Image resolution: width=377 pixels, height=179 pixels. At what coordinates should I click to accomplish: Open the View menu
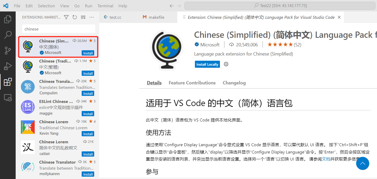65,6
